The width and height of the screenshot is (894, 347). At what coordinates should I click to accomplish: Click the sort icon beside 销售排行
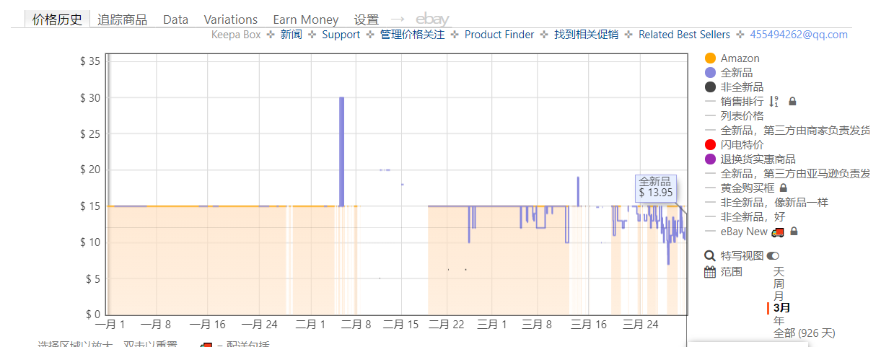pyautogui.click(x=774, y=102)
